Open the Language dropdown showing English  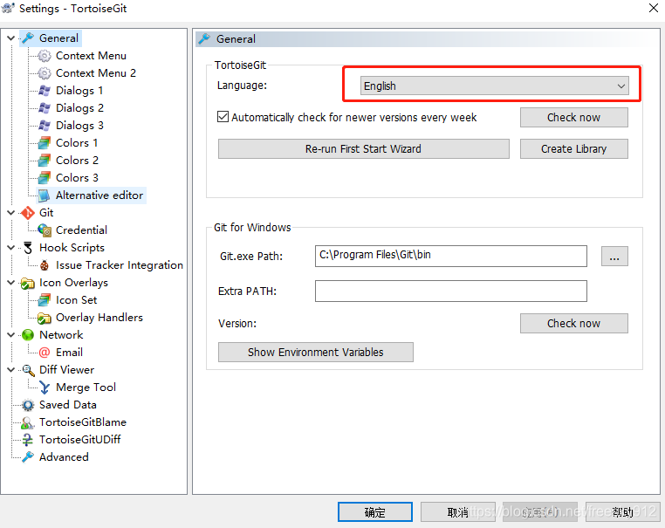click(x=494, y=86)
